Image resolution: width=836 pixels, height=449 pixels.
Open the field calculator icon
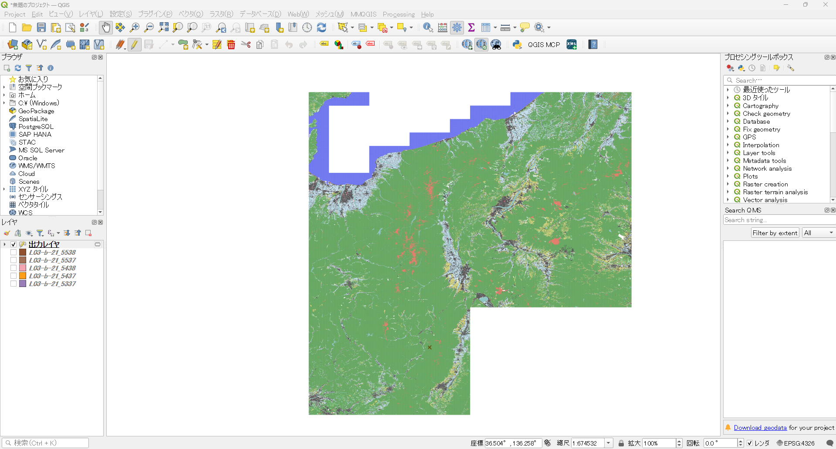click(443, 27)
